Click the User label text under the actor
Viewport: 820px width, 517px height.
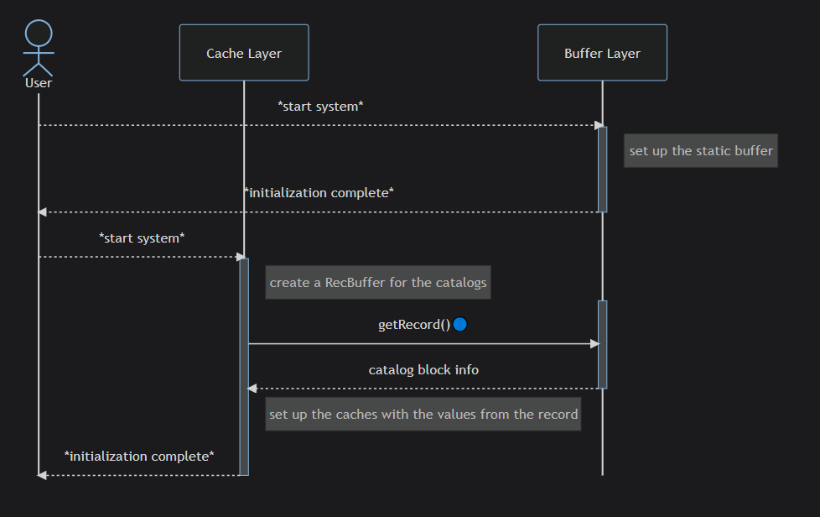tap(39, 83)
